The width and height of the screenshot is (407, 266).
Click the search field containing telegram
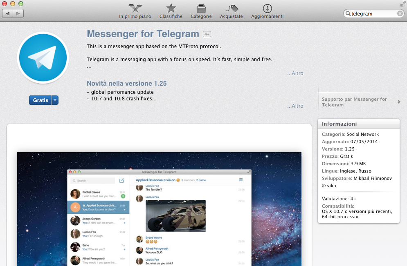click(x=373, y=13)
